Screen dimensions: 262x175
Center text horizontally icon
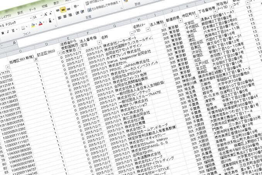pos(65,16)
